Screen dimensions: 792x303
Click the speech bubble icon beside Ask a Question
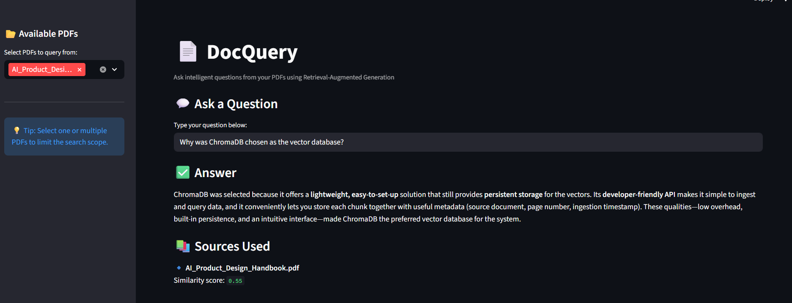pyautogui.click(x=182, y=103)
